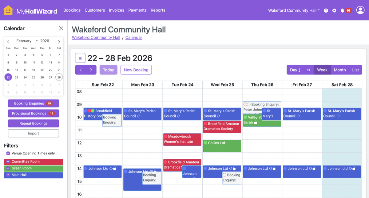Open the user account avatar icon
The image size is (369, 198).
[x=360, y=10]
